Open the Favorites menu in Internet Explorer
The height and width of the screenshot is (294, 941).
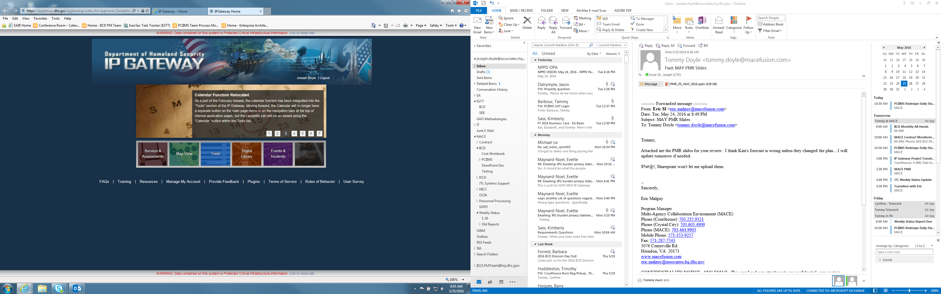pos(40,18)
